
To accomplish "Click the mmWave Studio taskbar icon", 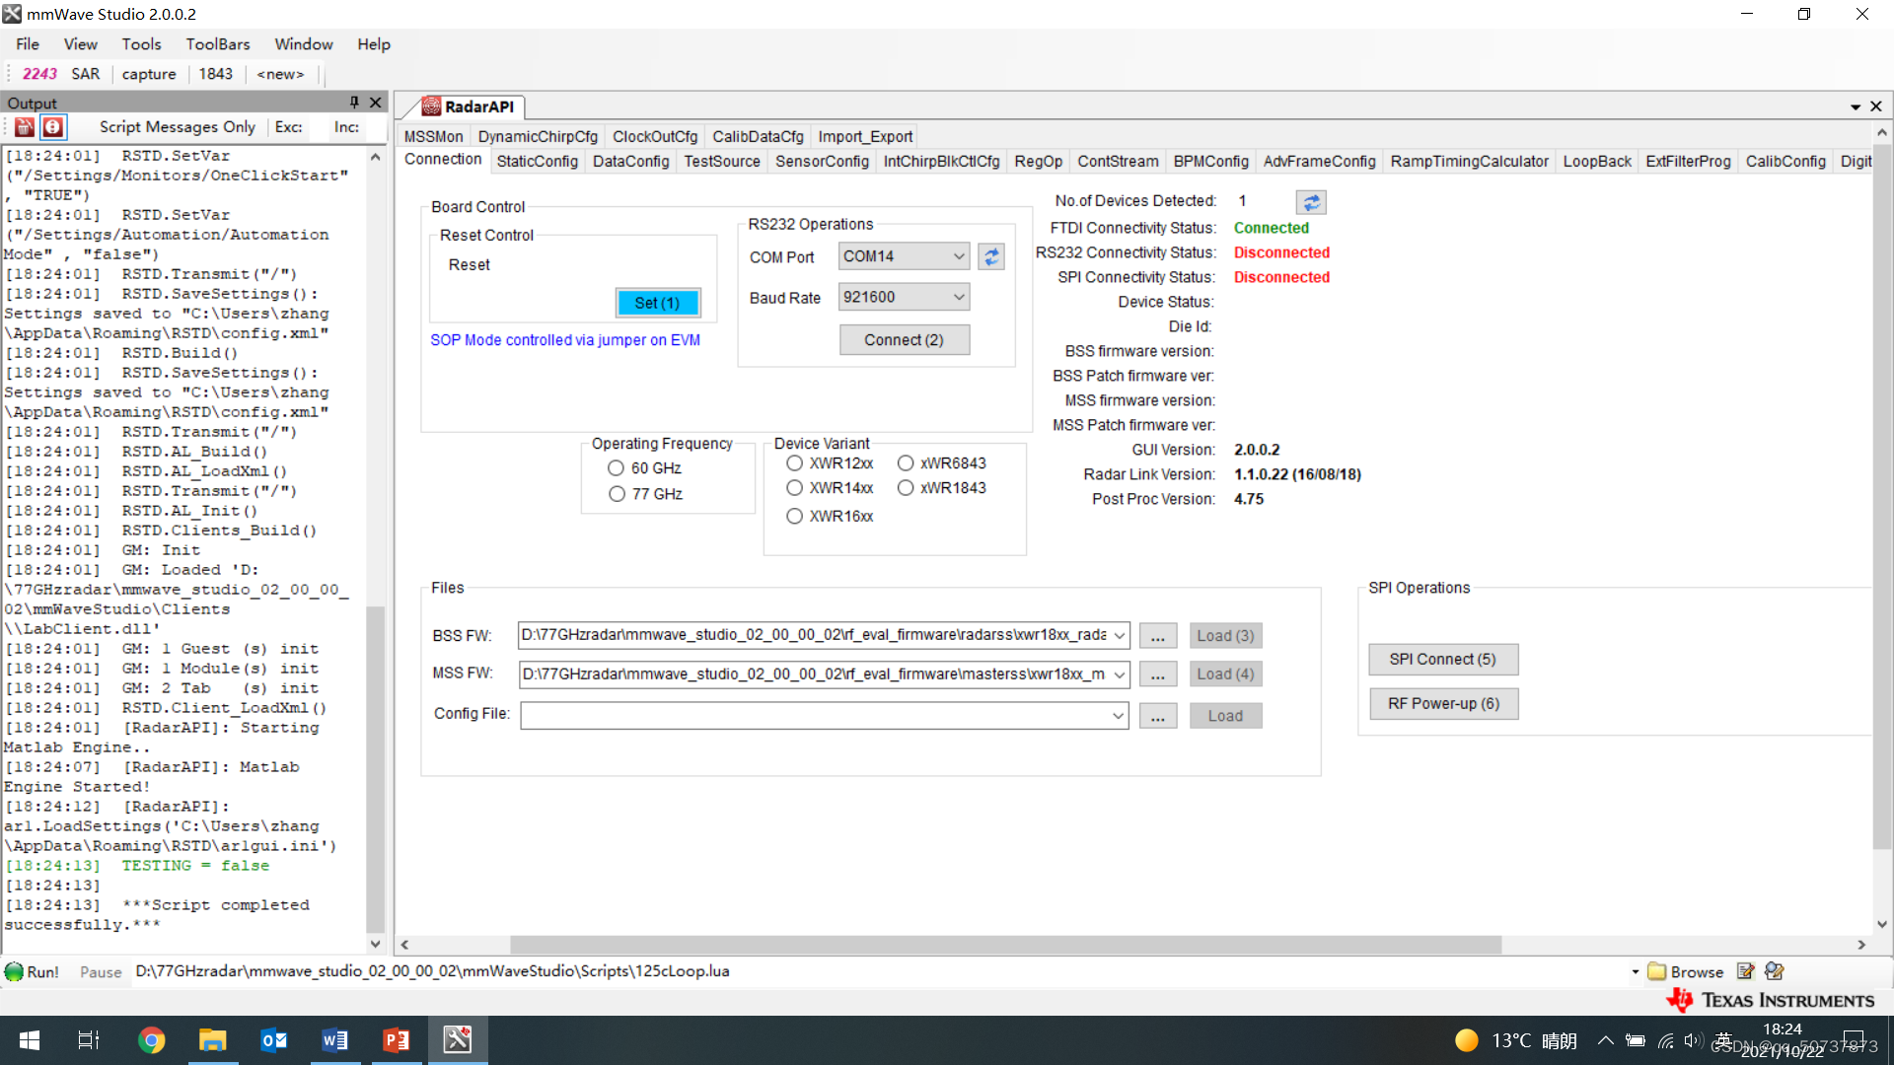I will (458, 1040).
